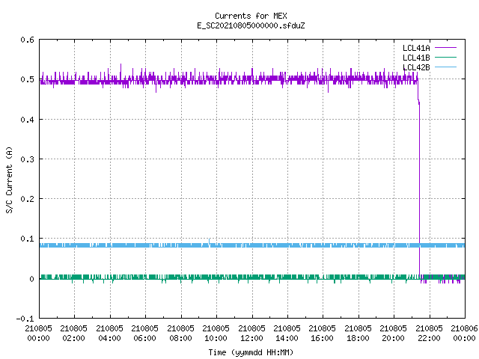This screenshot has width=479, height=359.
Task: Select the 'LCL42B' legend text
Action: 416,67
